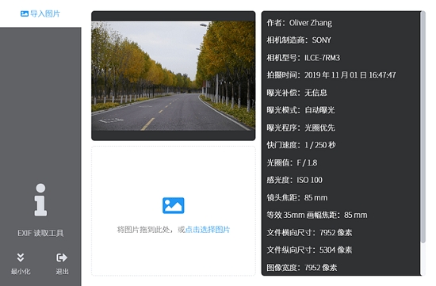Open the 导入图片 import link
Screen dimensions: 436x286
point(40,13)
